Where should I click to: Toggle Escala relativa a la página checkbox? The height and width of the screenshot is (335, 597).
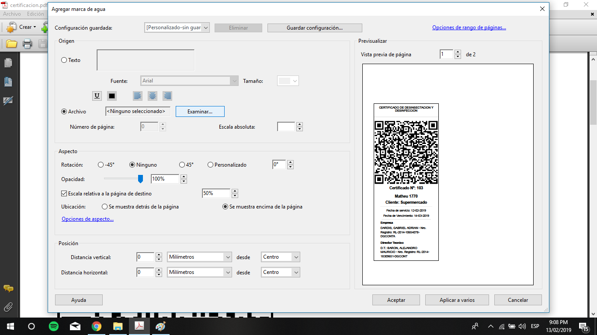(64, 193)
